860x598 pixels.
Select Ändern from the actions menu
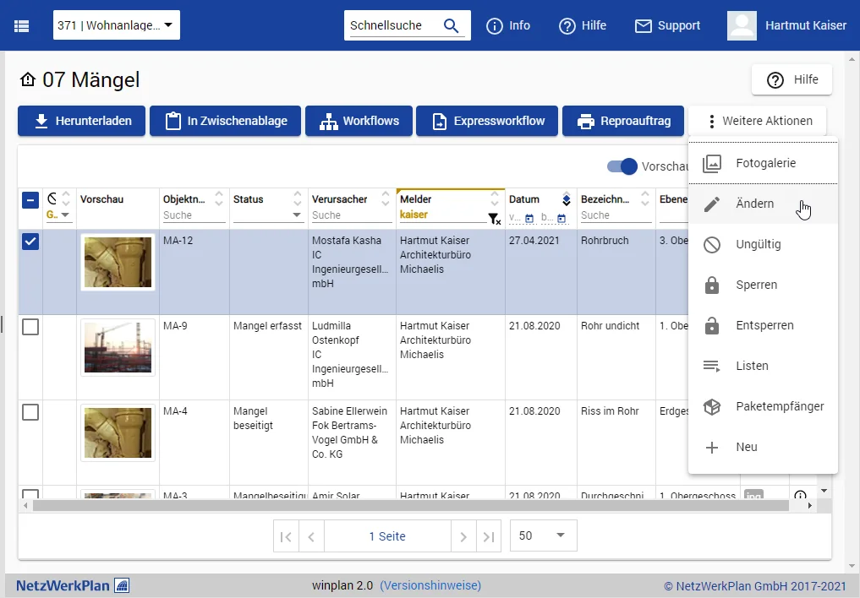tap(763, 204)
